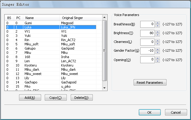Select the Gumi singer row
The image size is (191, 120).
(x=51, y=23)
